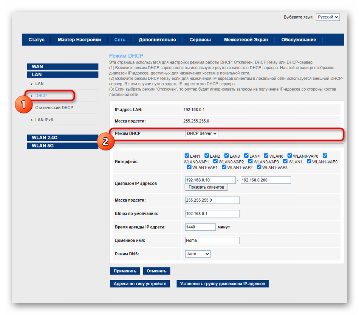Open the Статус tab

click(36, 40)
